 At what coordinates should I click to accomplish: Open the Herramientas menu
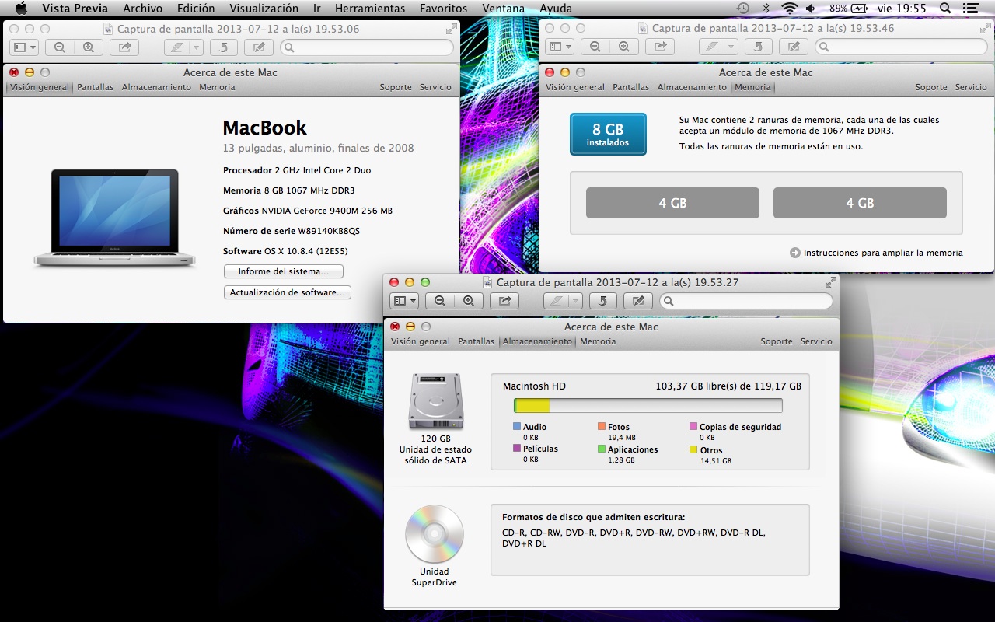click(x=370, y=9)
